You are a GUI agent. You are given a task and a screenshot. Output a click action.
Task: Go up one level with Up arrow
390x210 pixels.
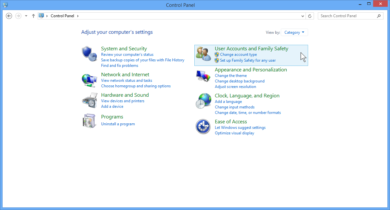coord(33,16)
